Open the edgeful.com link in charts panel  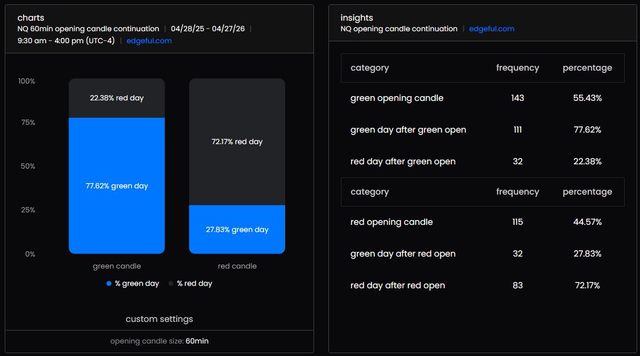pos(149,41)
